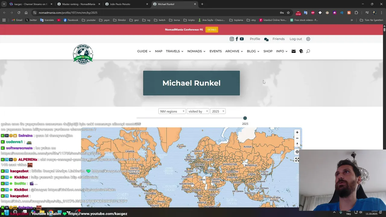Screen dimensions: 386x217
Task: Open the twitter bookmark
Action: tap(31, 20)
